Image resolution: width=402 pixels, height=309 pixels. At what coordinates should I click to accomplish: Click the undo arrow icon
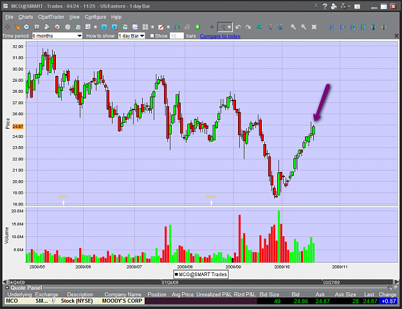pos(238,27)
